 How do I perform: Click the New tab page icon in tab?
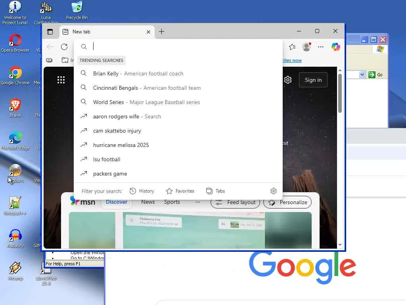[x=65, y=32]
